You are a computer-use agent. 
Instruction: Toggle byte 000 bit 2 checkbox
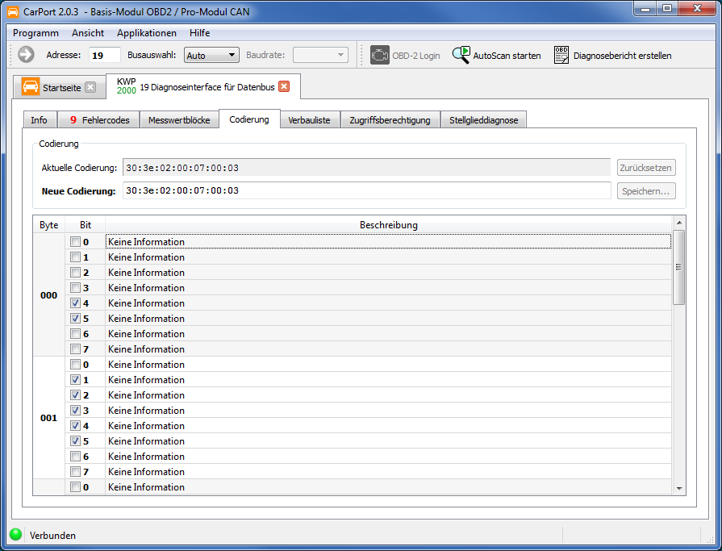tap(76, 273)
